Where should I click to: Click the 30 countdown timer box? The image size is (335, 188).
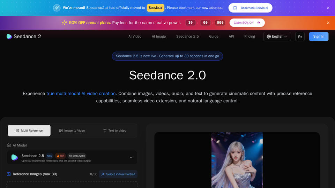click(x=191, y=23)
